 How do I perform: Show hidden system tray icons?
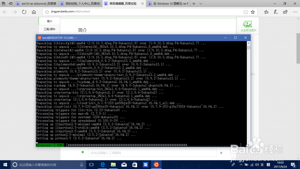pyautogui.click(x=241, y=164)
